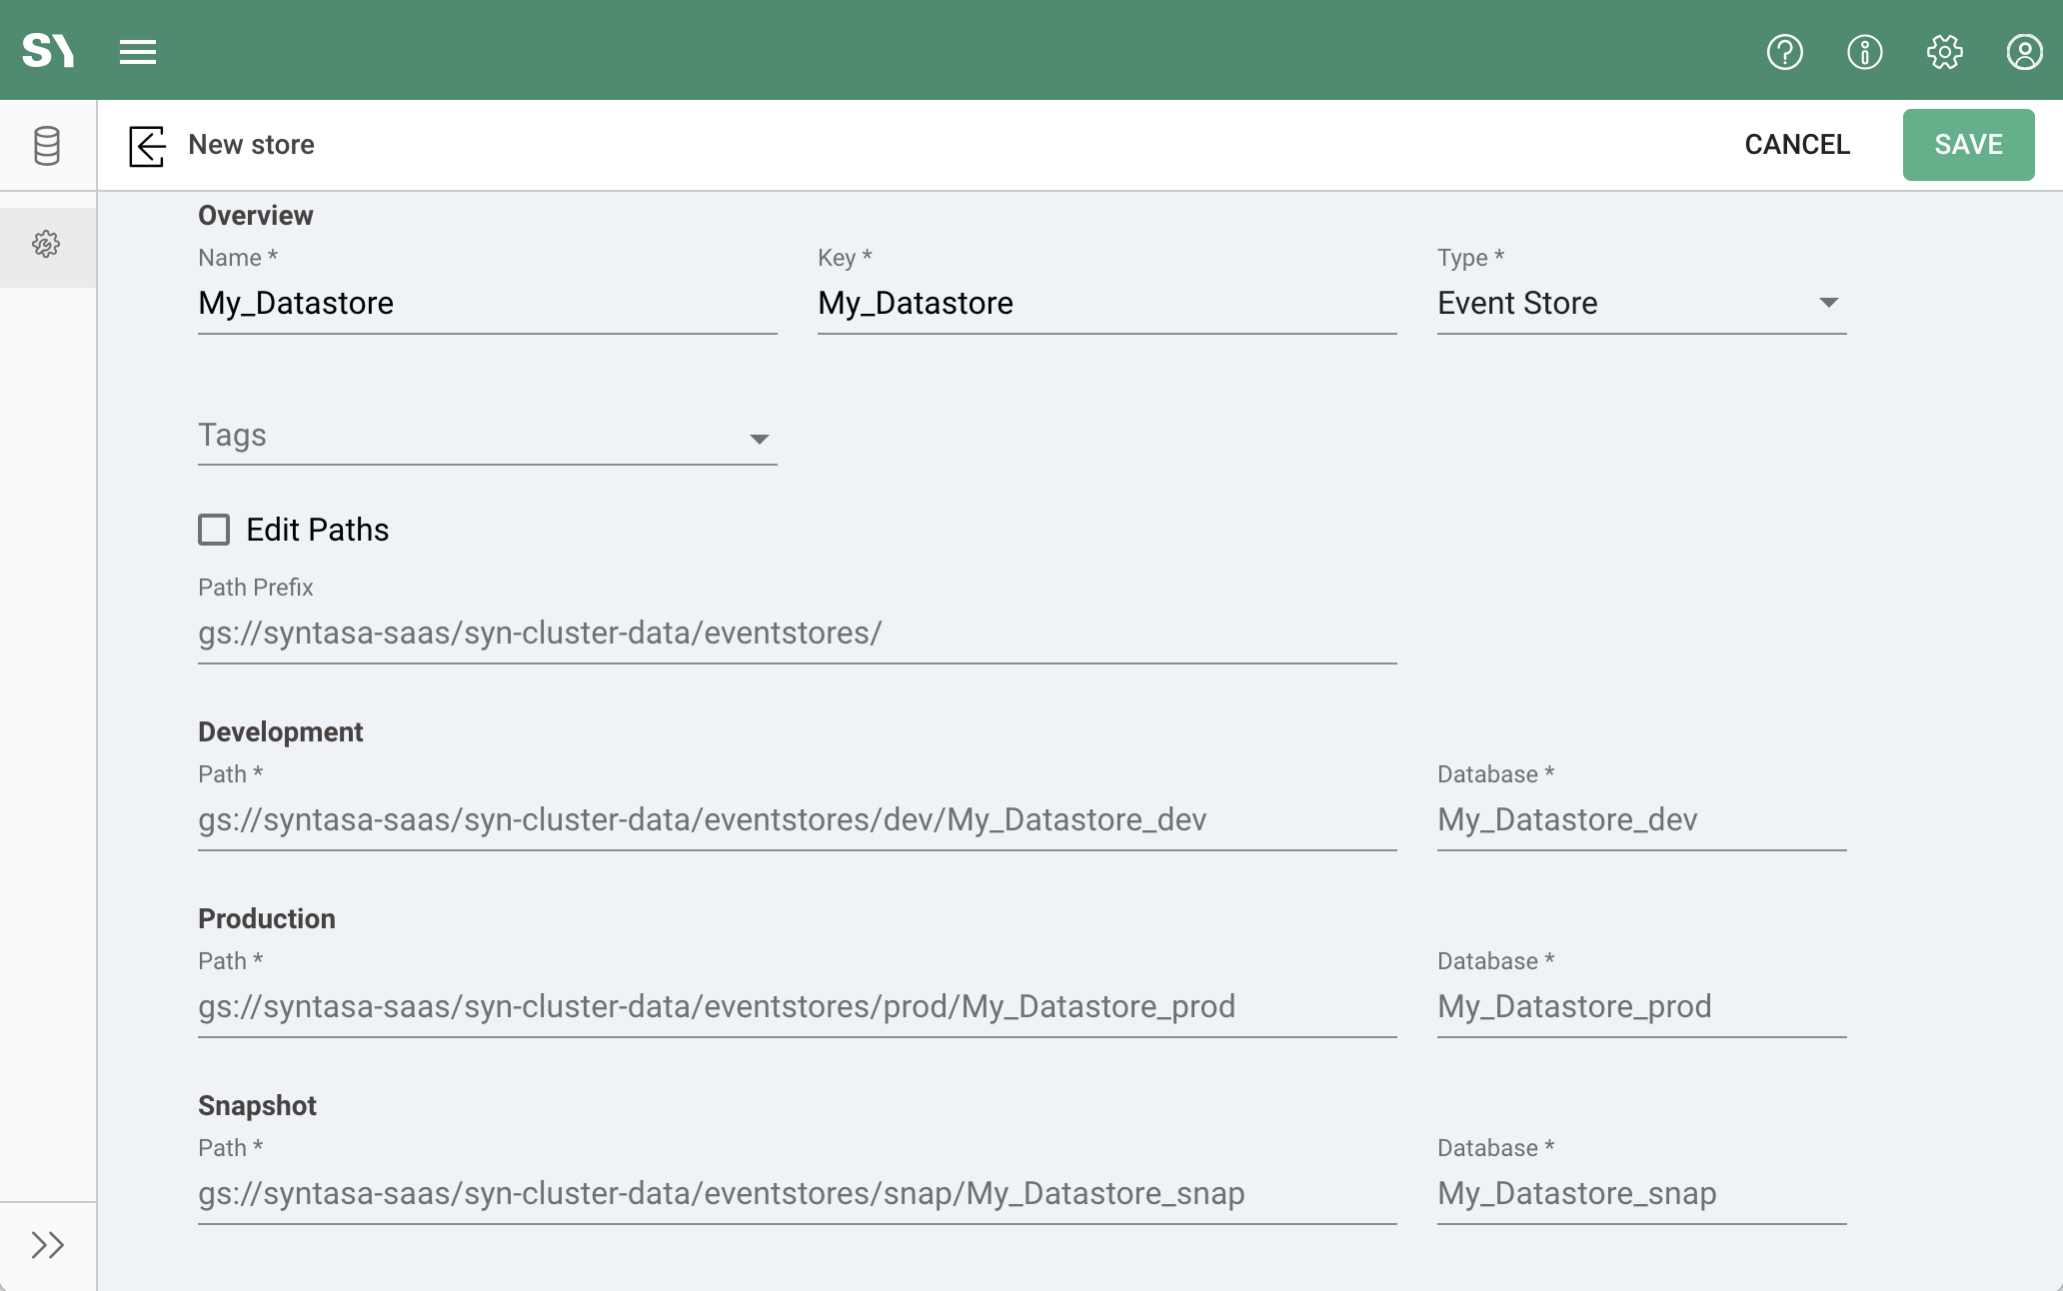Click the Production Path field
This screenshot has height=1291, width=2063.
(797, 1007)
